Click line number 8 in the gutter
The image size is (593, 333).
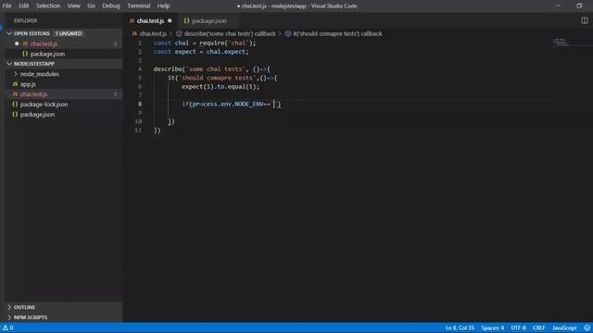[140, 104]
